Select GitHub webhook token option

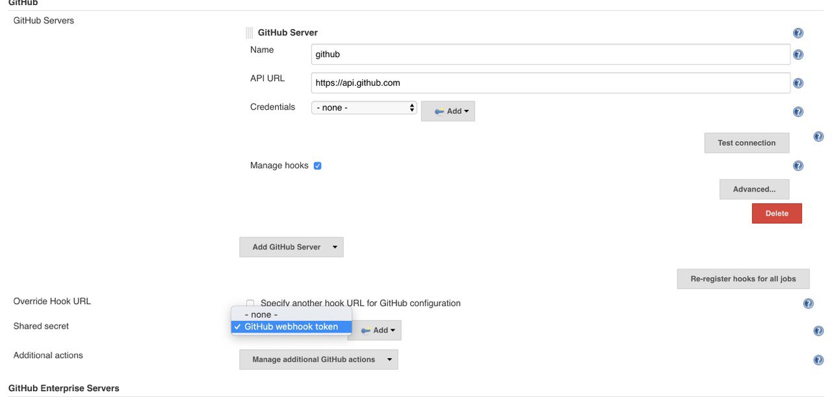pos(291,327)
